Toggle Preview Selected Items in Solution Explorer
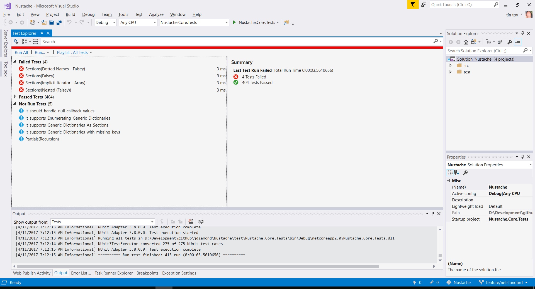535x289 pixels. pyautogui.click(x=517, y=42)
